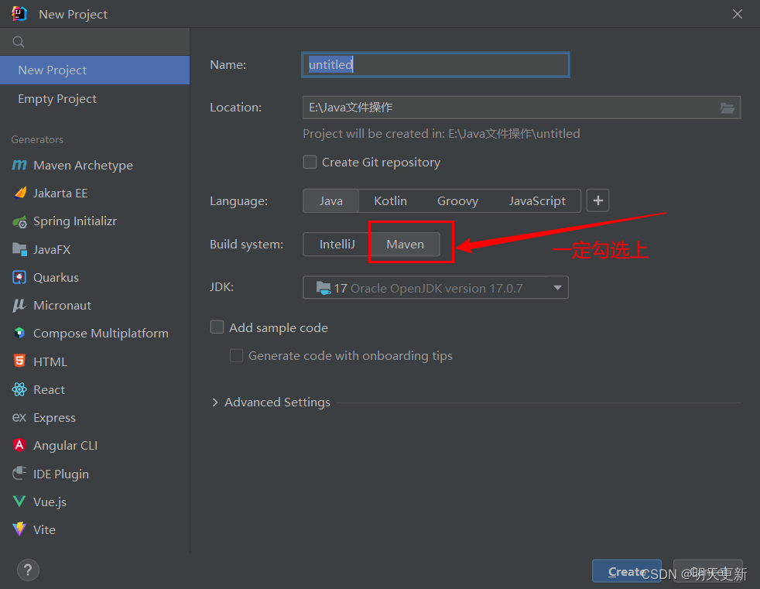Select the Vite generator label
This screenshot has width=760, height=589.
point(44,529)
